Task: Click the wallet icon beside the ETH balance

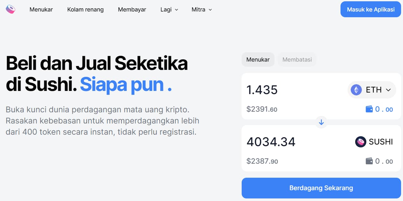Action: click(x=369, y=109)
